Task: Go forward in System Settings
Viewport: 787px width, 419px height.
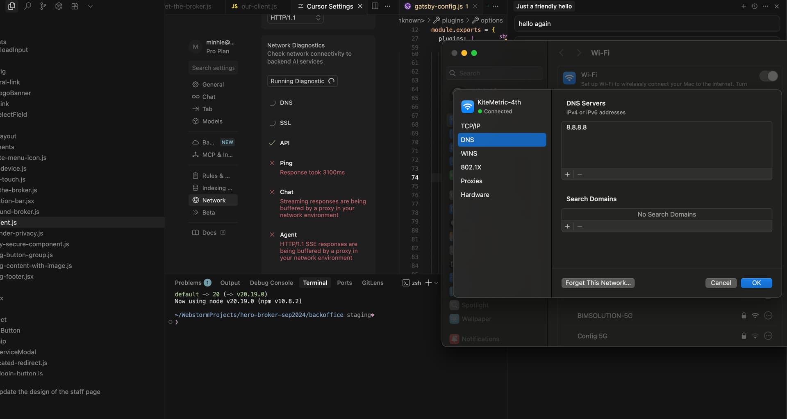Action: click(579, 53)
